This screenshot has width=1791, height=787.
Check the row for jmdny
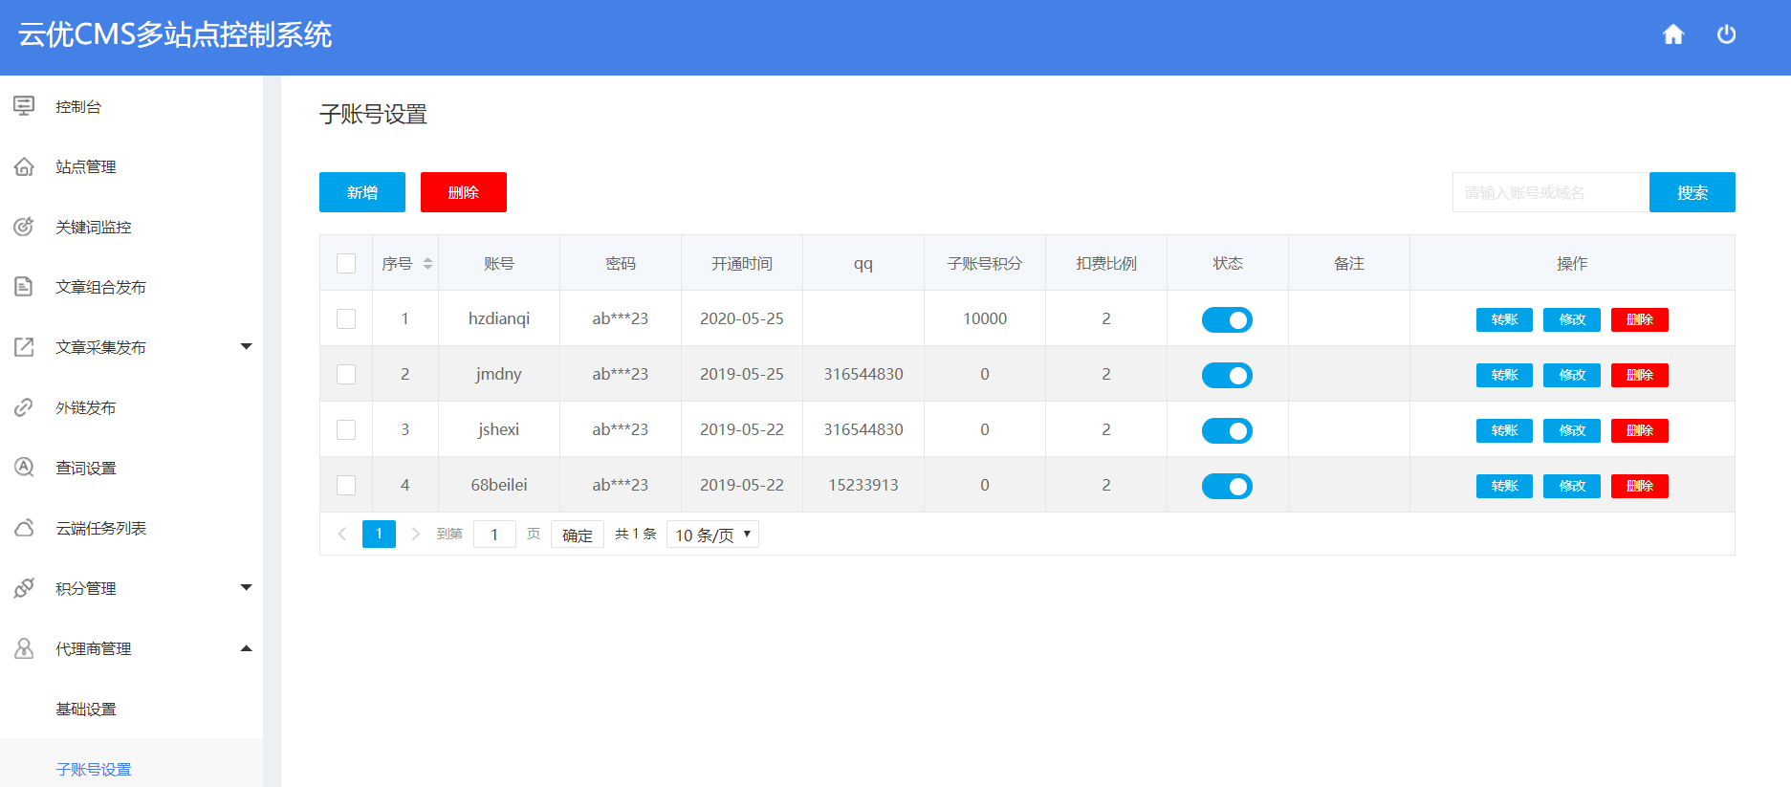point(346,374)
